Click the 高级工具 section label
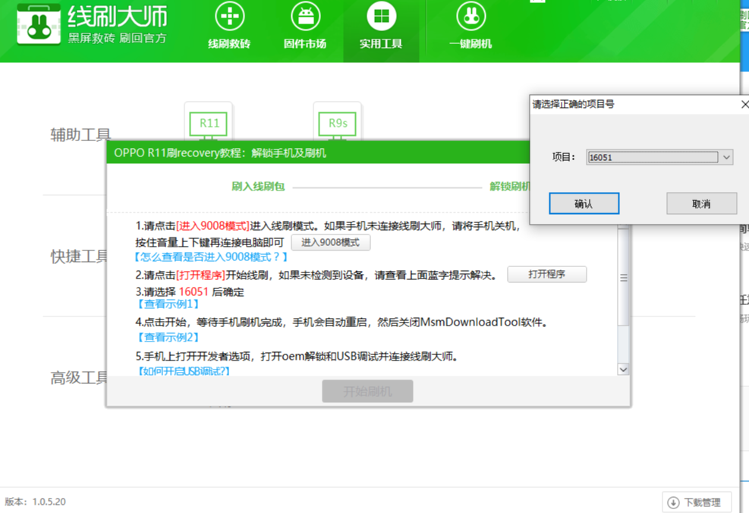 pyautogui.click(x=79, y=378)
